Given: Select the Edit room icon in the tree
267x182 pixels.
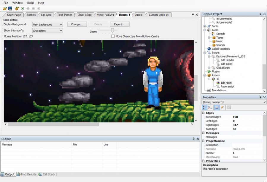Looking at the screenshot, I should (x=218, y=83).
